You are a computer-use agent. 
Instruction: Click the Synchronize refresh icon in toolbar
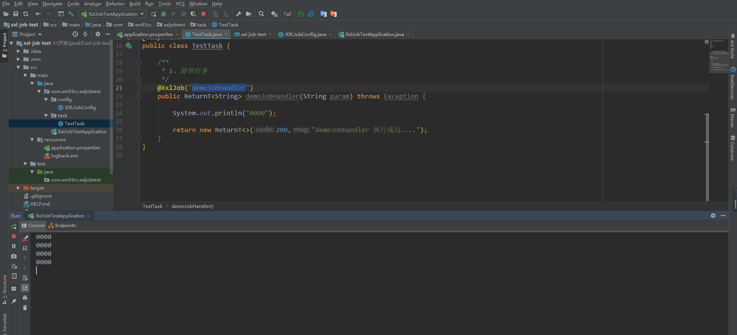(26, 14)
